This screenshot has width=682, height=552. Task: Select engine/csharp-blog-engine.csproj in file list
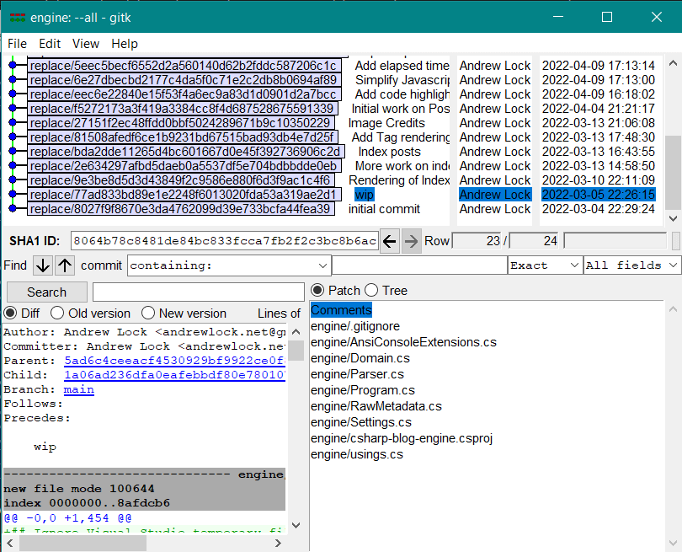[402, 438]
